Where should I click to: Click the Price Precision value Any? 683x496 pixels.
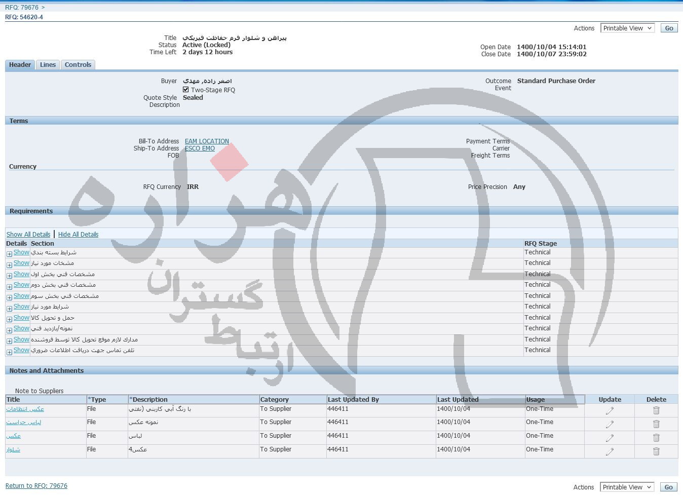pos(519,187)
